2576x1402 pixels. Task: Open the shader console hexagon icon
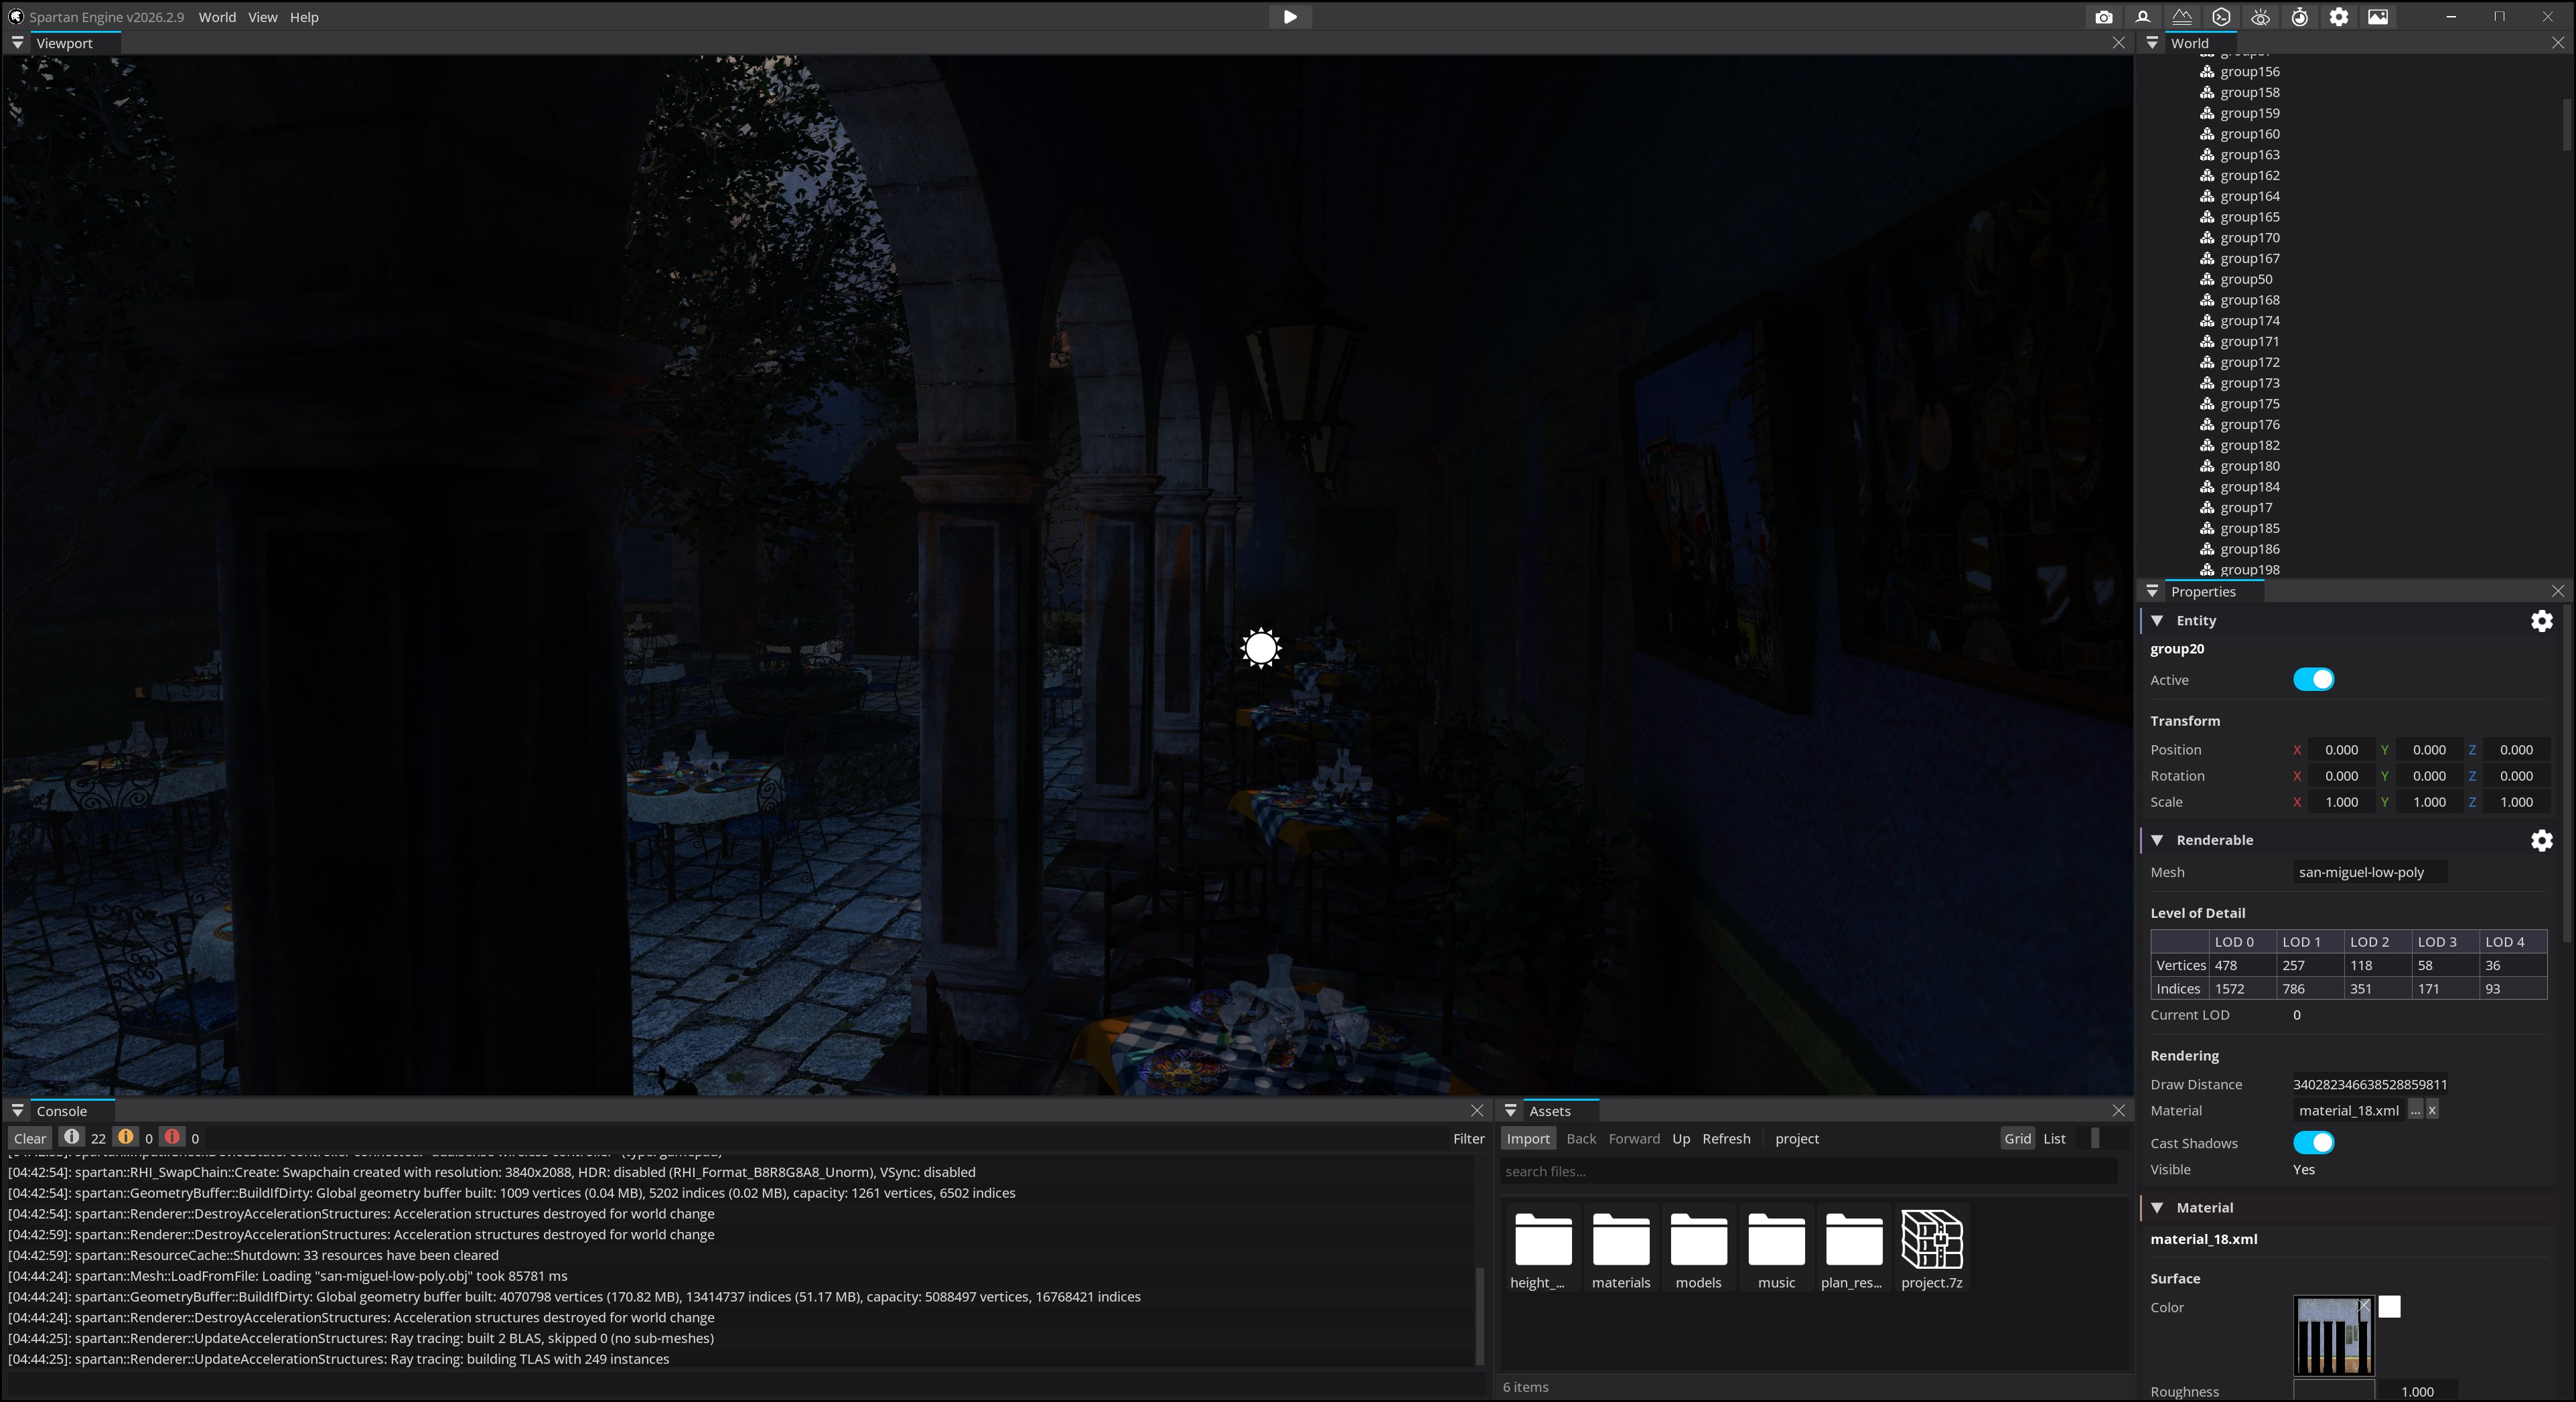(x=2221, y=17)
